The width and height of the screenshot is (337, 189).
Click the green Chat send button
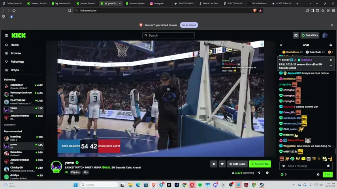click(328, 174)
